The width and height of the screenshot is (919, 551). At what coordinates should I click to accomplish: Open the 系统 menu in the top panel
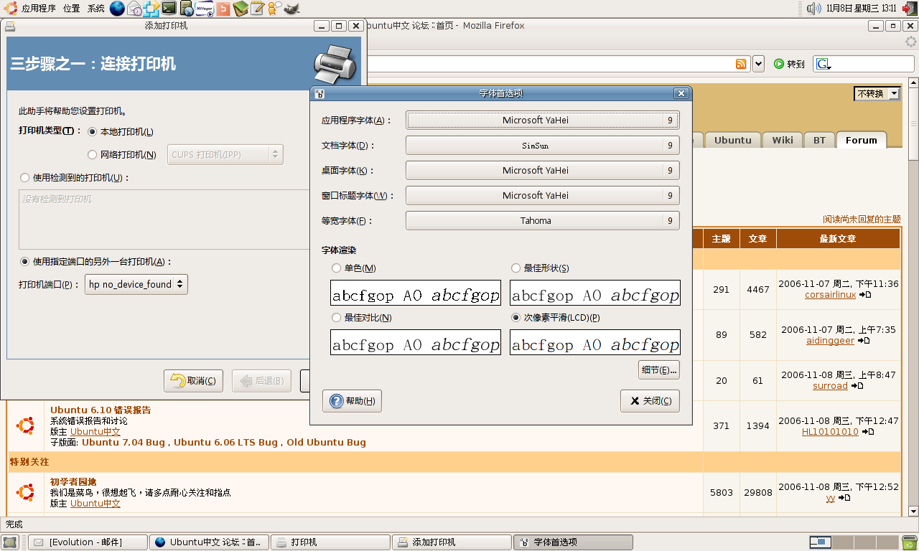[95, 9]
